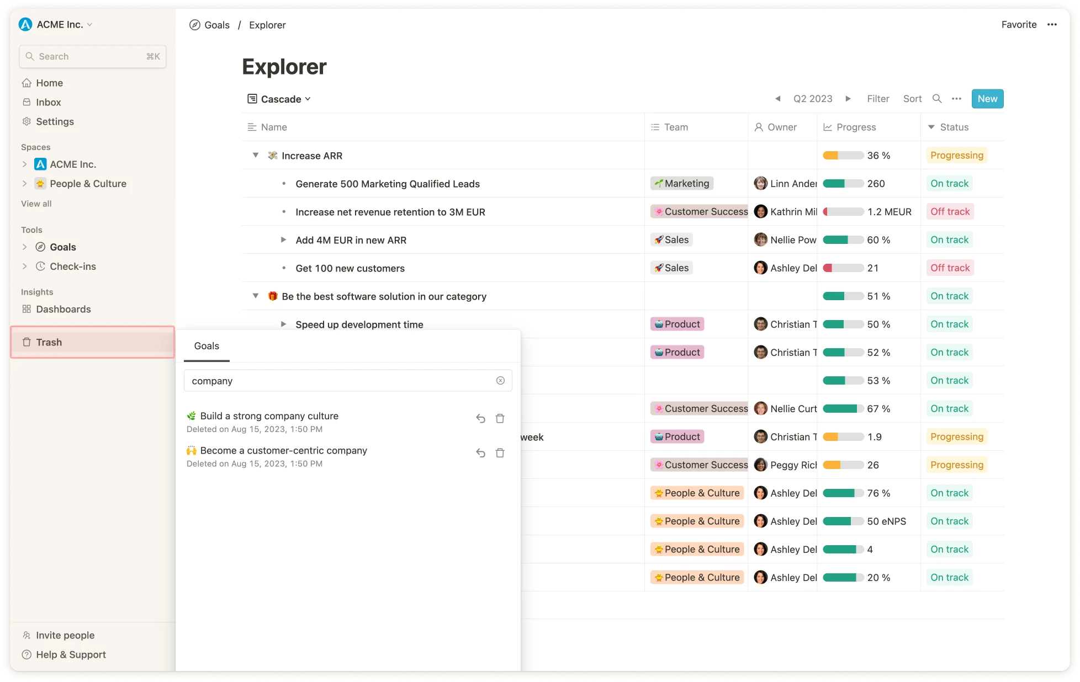Click the Filter button
Viewport: 1080px width, 682px height.
(877, 99)
